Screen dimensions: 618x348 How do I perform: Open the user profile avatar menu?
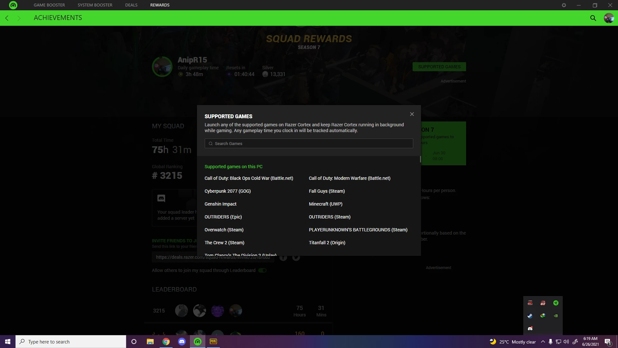[609, 18]
